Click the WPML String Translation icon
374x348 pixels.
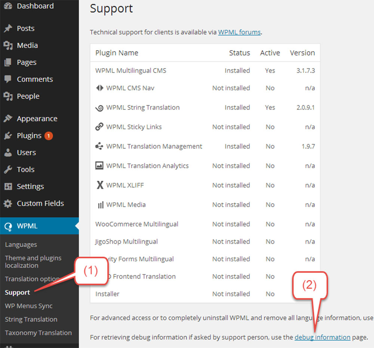point(99,108)
